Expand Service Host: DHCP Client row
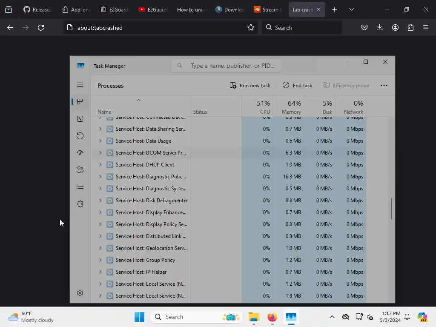 (x=100, y=165)
